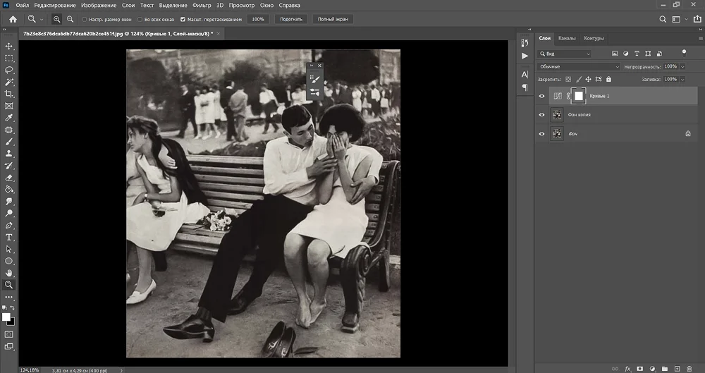Open the layer filter 'Вид' dropdown

[565, 54]
